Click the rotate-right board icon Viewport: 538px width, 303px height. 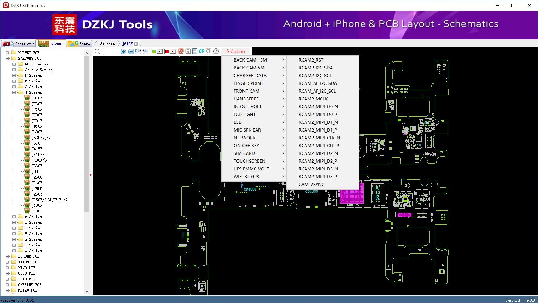tap(138, 52)
